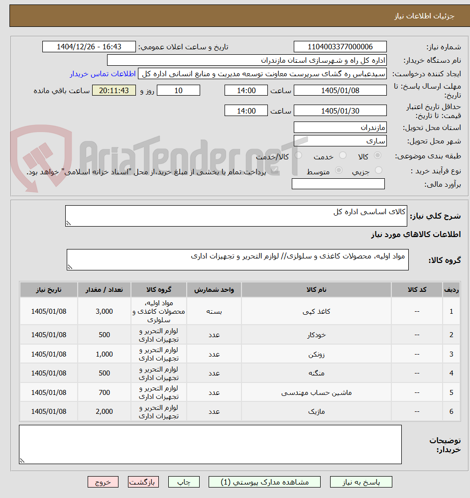This screenshot has width=470, height=498.
Task: Click the بازگشت back button
Action: coord(143,482)
